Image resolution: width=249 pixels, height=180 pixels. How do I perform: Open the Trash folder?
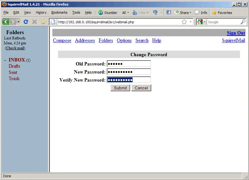click(14, 79)
